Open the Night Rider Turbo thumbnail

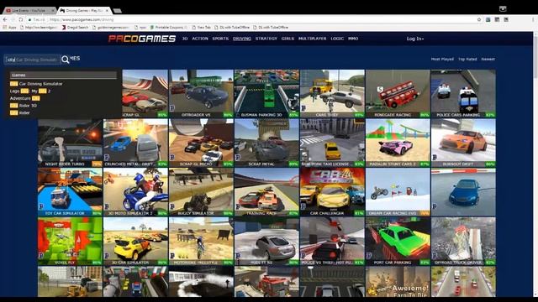pyautogui.click(x=70, y=143)
